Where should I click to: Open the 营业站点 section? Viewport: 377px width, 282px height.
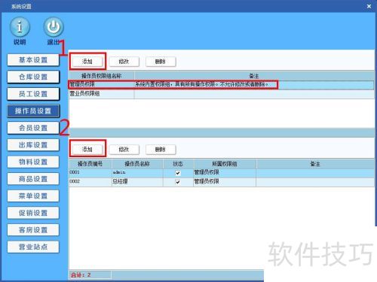(33, 247)
